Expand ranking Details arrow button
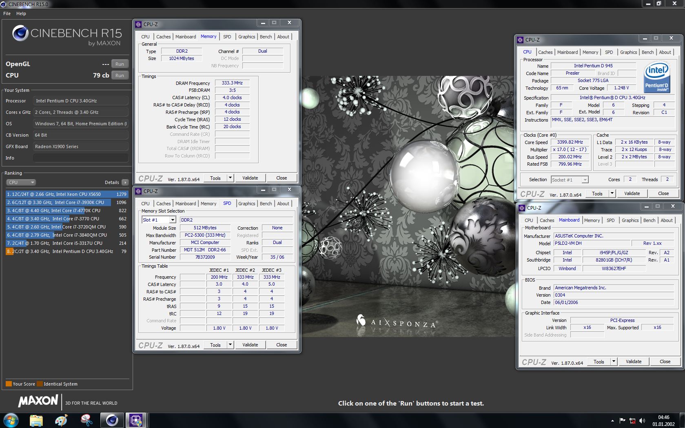The height and width of the screenshot is (428, 685). pyautogui.click(x=125, y=182)
